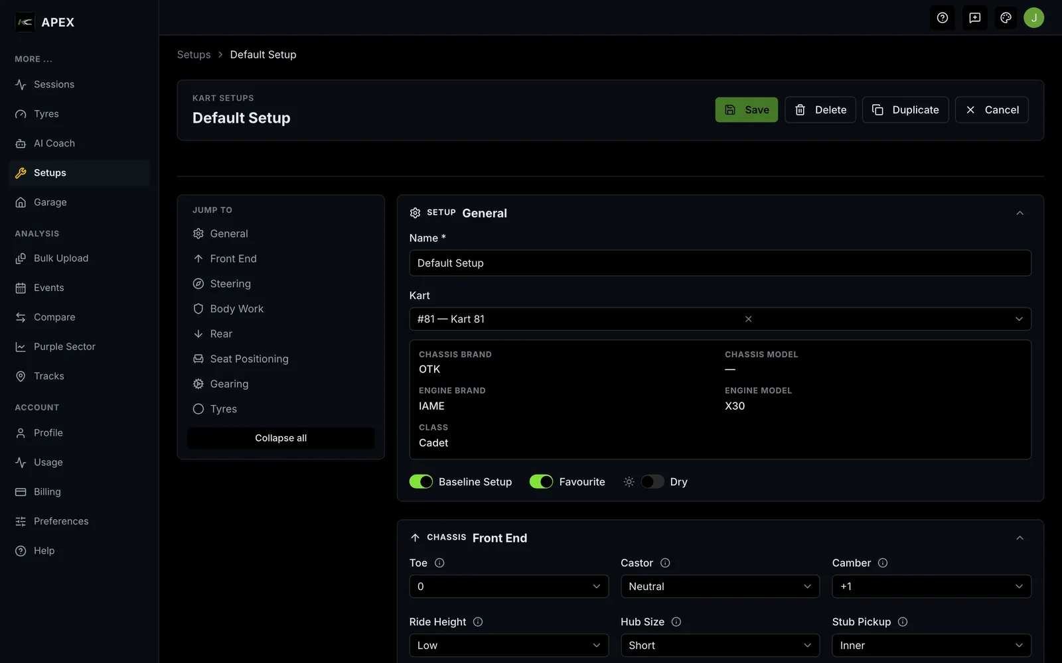Collapse the Front End section chevron
The width and height of the screenshot is (1062, 663).
point(1020,538)
